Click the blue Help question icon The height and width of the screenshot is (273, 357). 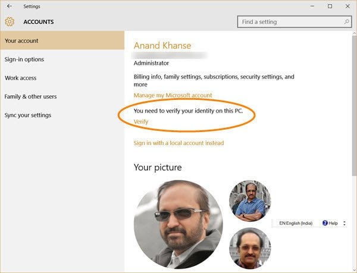[325, 223]
